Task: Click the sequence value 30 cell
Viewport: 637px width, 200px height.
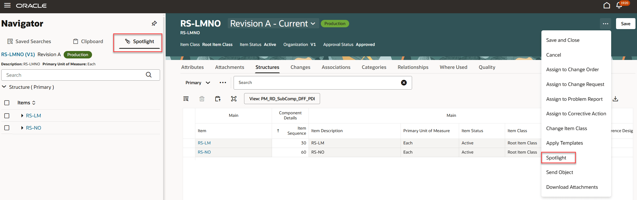Action: coord(290,143)
